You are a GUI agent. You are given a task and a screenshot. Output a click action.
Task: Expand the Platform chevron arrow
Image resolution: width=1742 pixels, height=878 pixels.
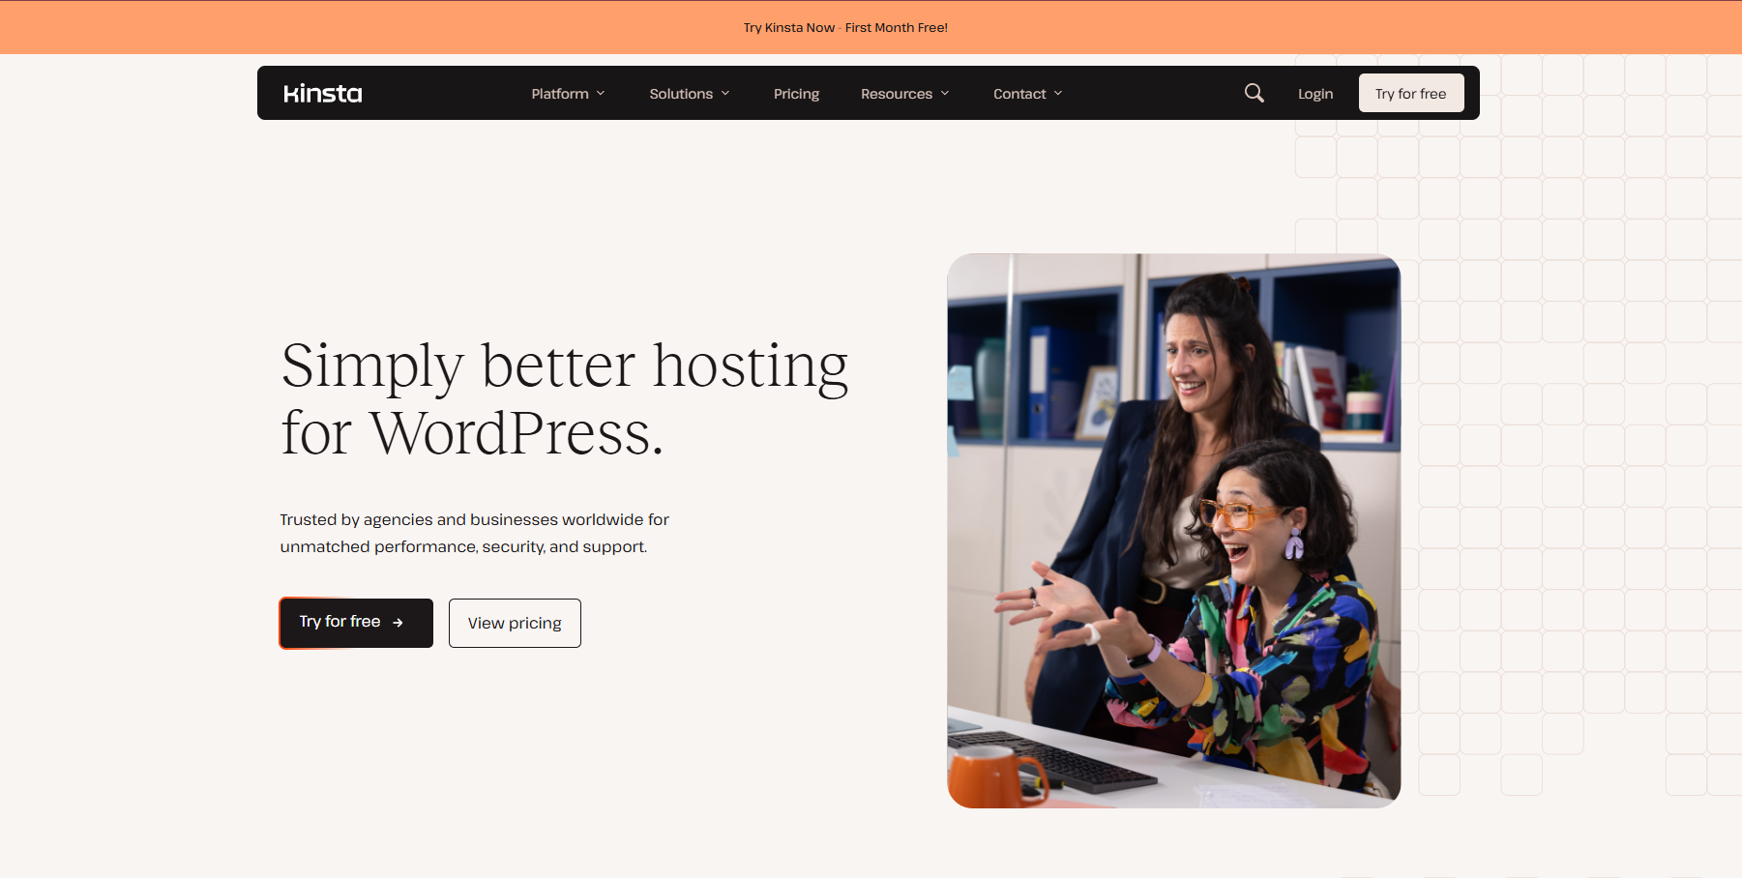tap(601, 94)
